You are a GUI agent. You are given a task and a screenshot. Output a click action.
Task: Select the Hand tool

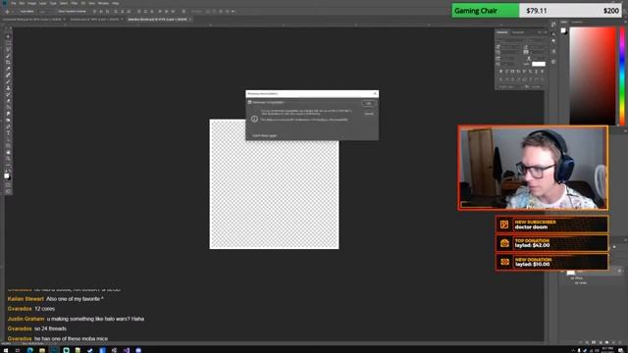(8, 152)
